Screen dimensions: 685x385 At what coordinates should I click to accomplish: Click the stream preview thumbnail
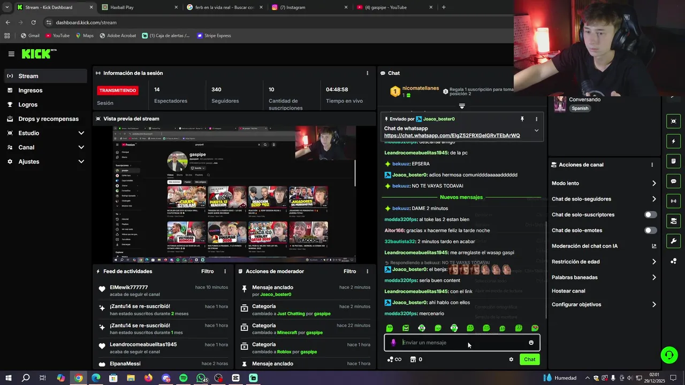click(x=234, y=195)
